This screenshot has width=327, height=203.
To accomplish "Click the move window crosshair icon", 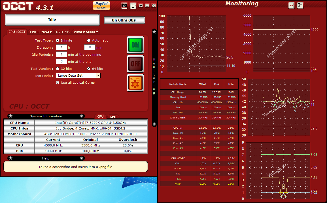I will click(x=133, y=6).
